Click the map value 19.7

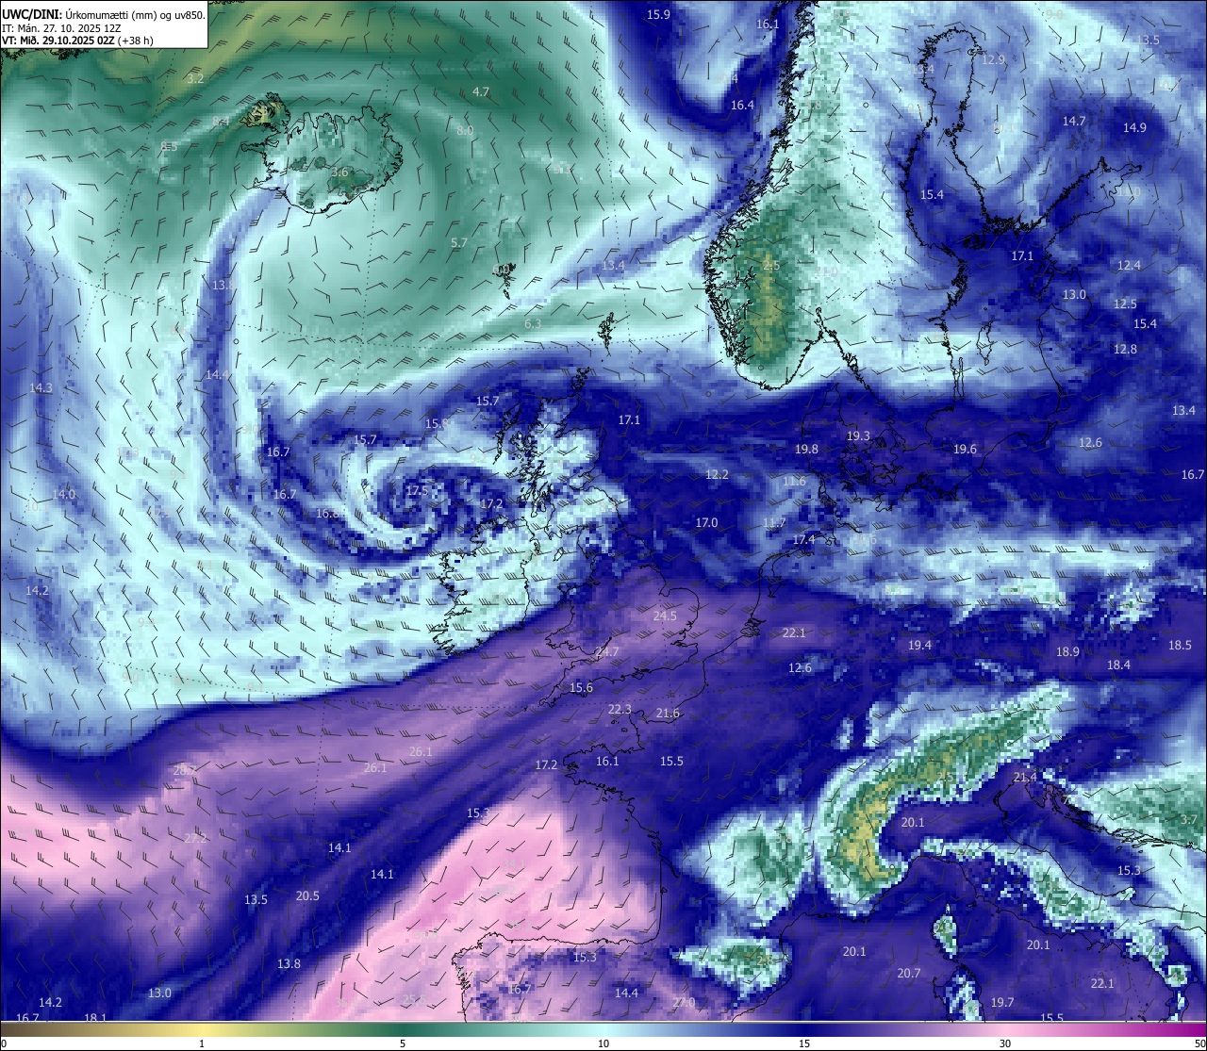pos(1002,1002)
